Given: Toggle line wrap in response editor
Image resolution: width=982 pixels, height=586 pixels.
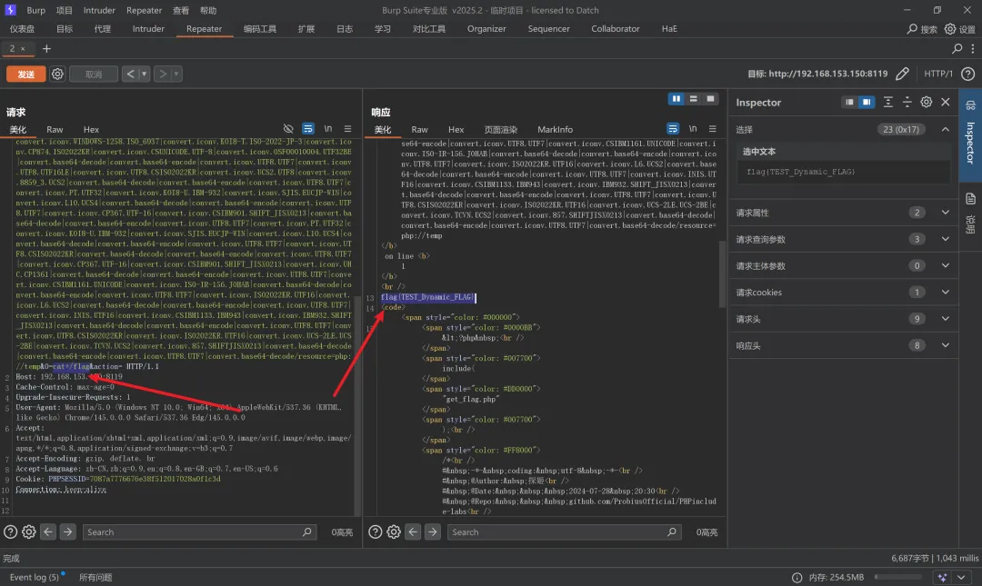Looking at the screenshot, I should [x=673, y=128].
